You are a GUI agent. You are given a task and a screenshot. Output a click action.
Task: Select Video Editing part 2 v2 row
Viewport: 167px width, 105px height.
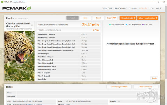pyautogui.click(x=68, y=63)
